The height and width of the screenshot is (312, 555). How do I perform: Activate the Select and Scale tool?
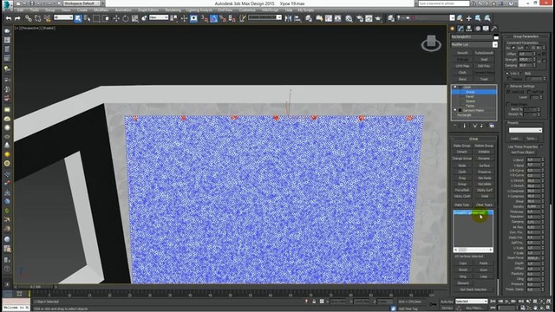(135, 18)
